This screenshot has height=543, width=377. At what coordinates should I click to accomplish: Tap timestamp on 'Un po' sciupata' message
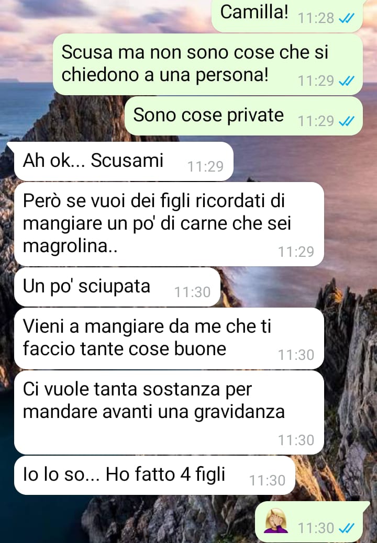point(192,292)
